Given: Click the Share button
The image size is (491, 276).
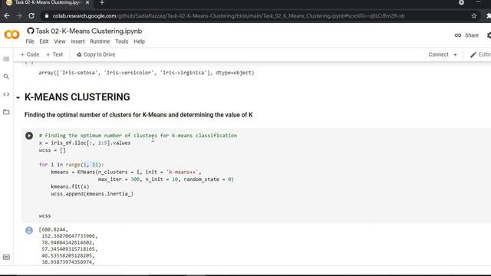Looking at the screenshot, I should point(467,35).
